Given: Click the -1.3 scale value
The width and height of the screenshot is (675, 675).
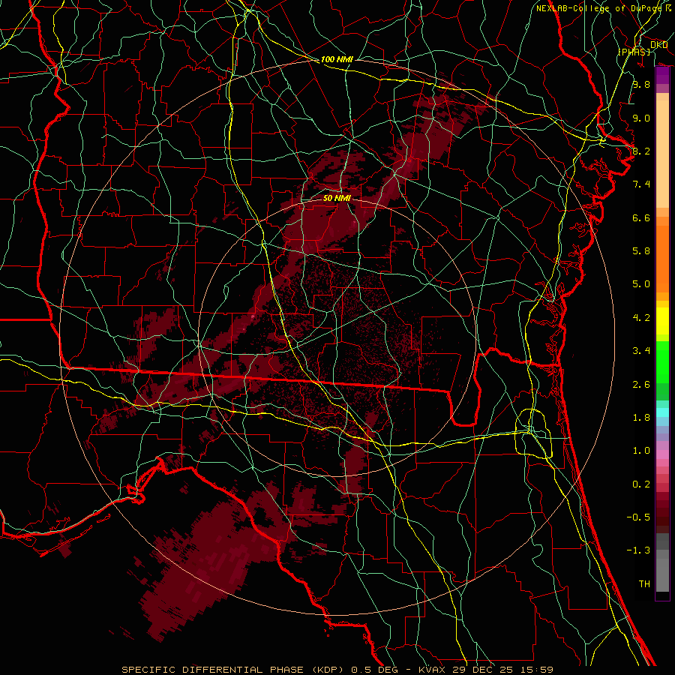Looking at the screenshot, I should (638, 550).
